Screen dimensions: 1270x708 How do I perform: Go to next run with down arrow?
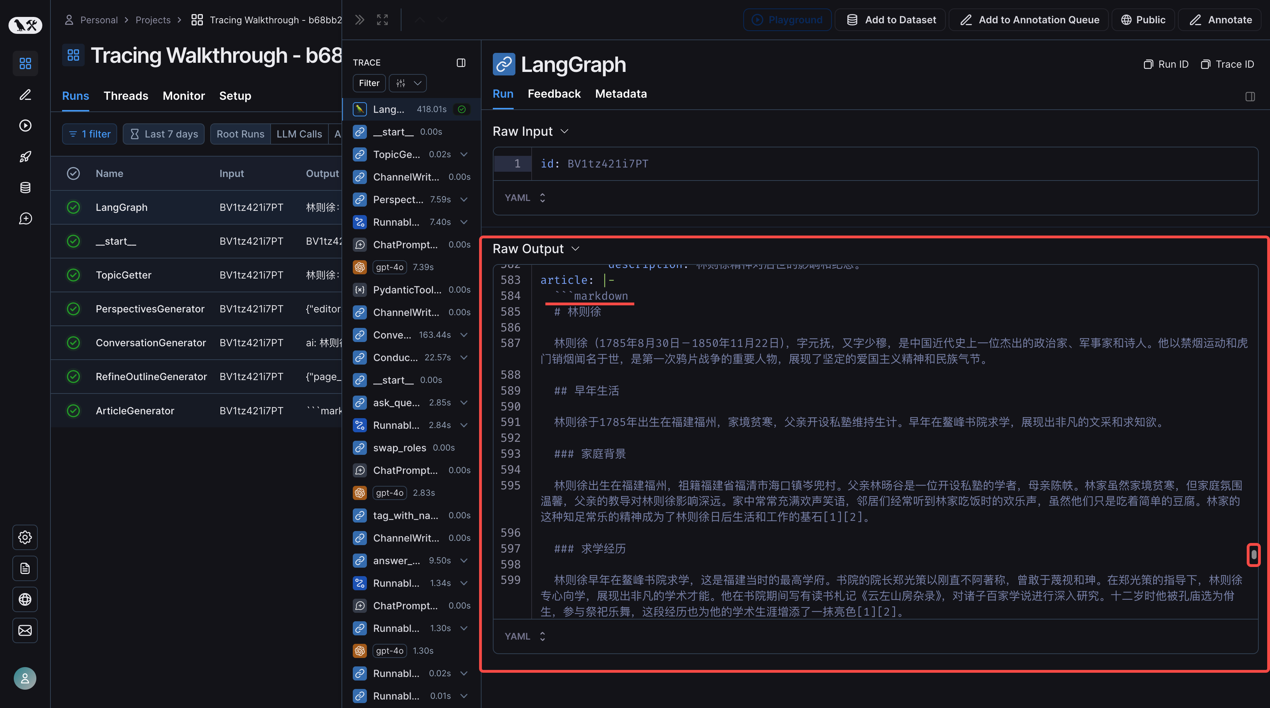pos(442,20)
